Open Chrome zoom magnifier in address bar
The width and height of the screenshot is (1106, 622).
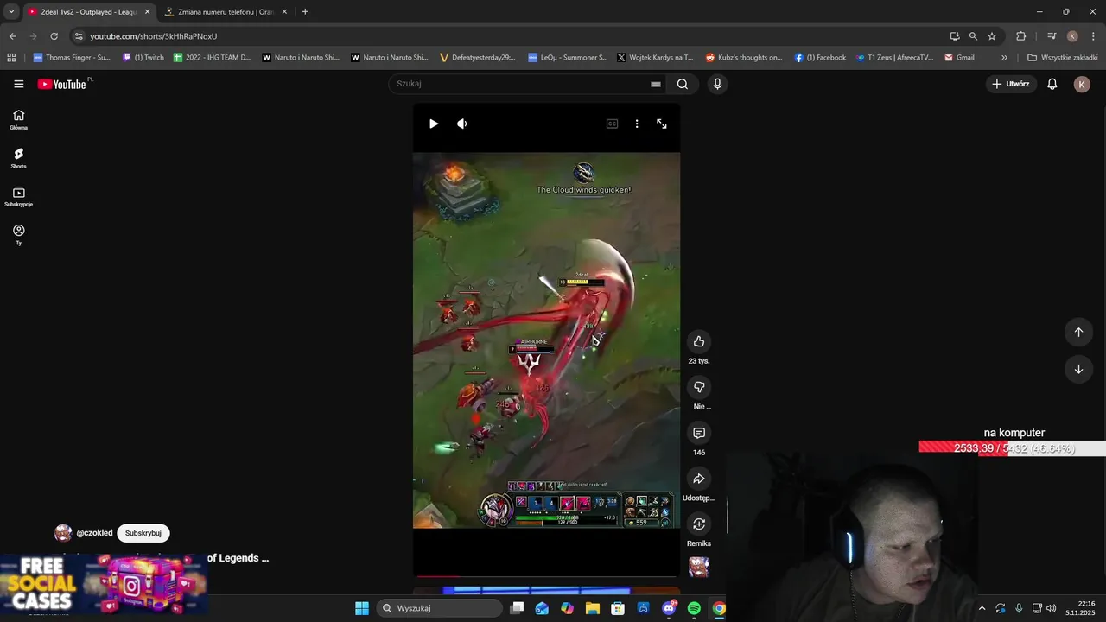coord(973,36)
